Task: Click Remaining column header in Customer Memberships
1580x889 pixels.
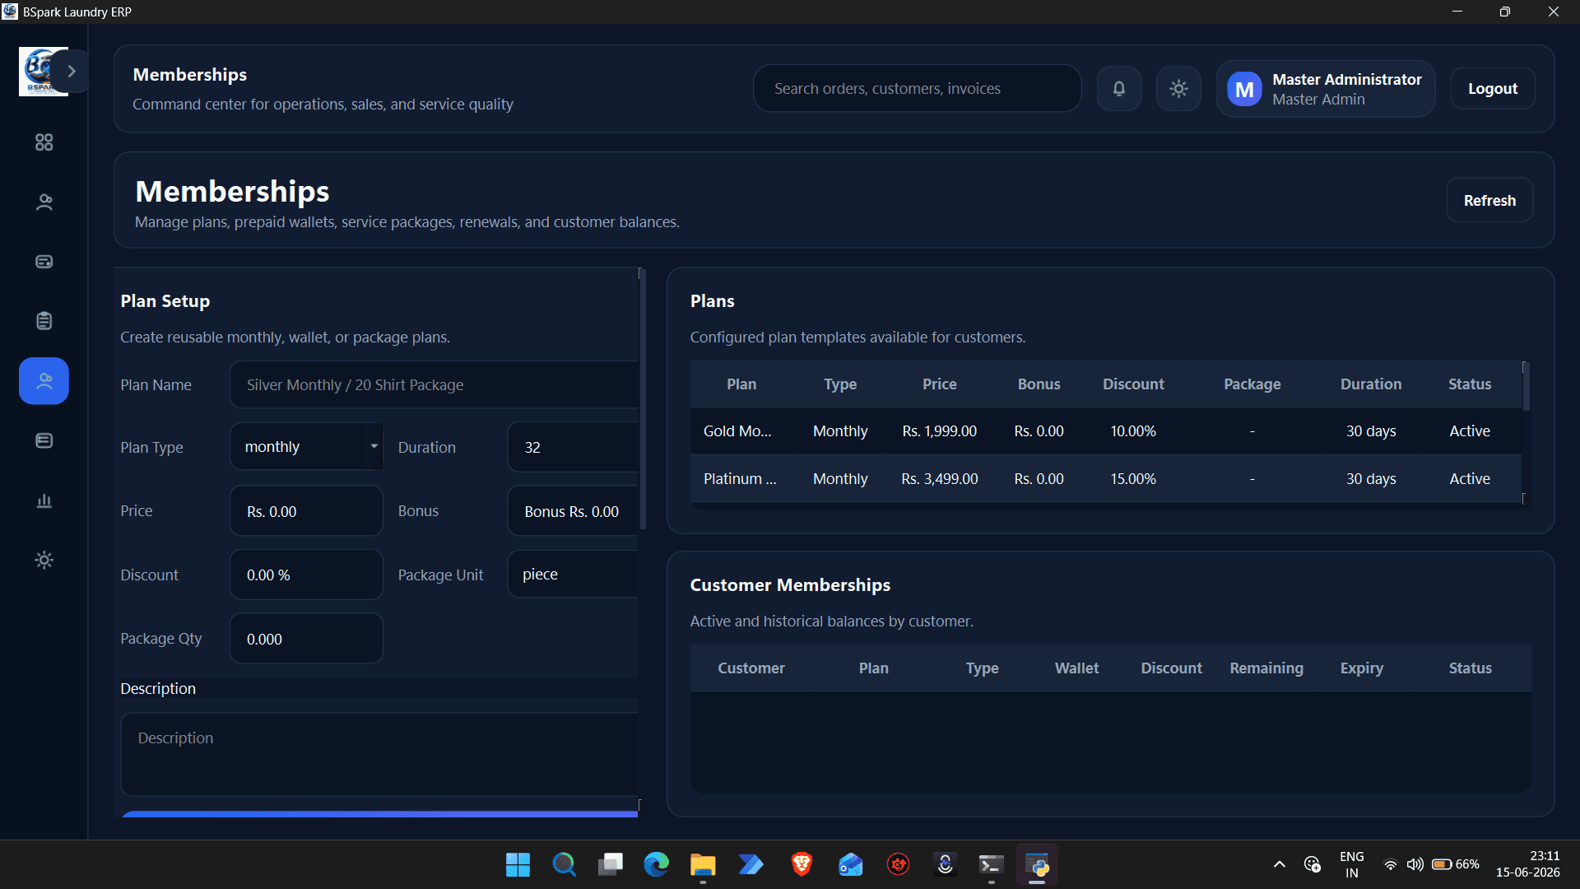Action: click(x=1266, y=668)
